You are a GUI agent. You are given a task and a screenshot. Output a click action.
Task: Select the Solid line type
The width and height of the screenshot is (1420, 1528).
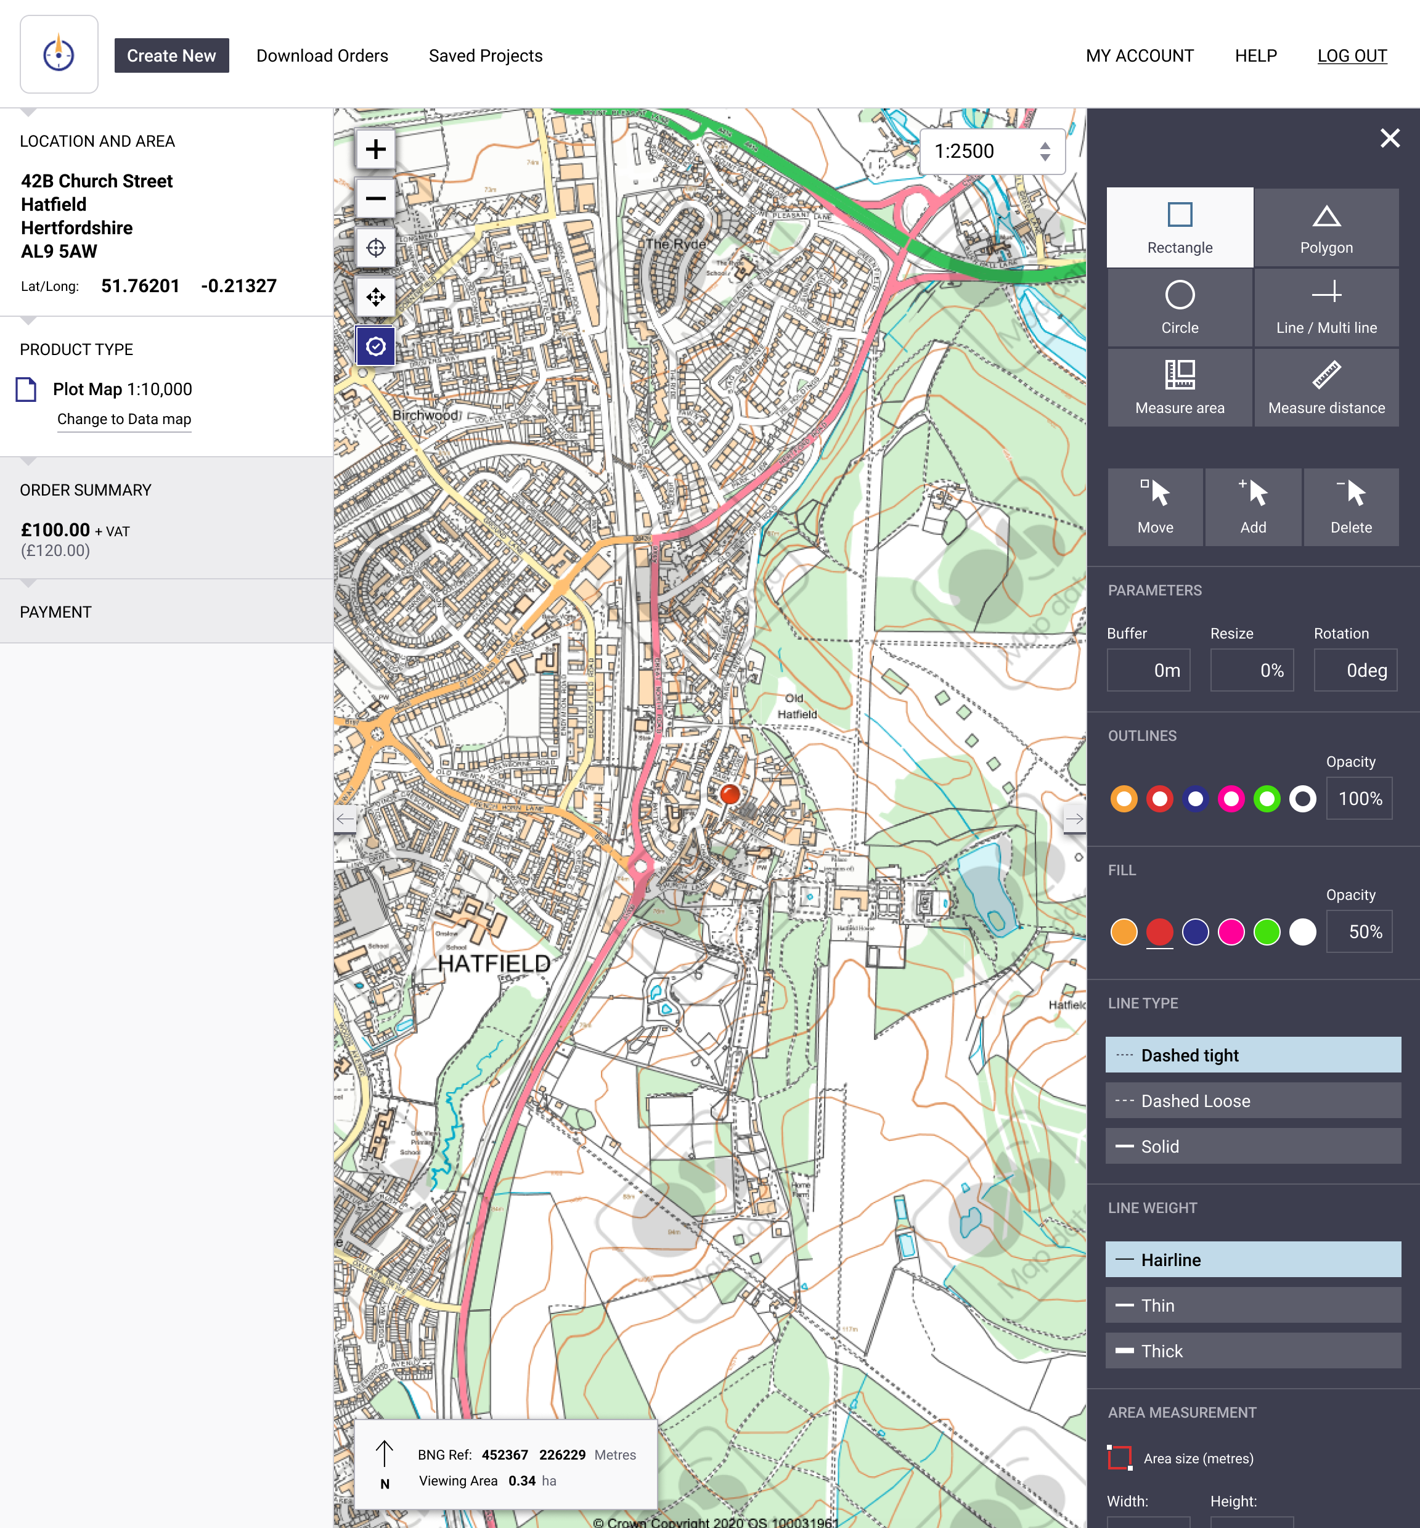click(1252, 1146)
